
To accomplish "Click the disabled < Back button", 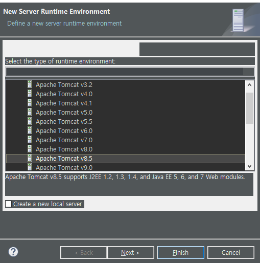I will pos(84,253).
